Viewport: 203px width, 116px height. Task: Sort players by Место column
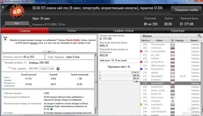(145, 40)
